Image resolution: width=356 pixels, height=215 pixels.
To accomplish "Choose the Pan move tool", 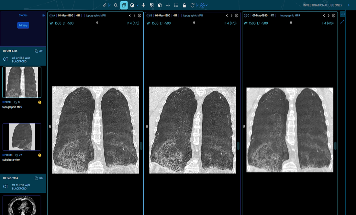I will click(143, 5).
